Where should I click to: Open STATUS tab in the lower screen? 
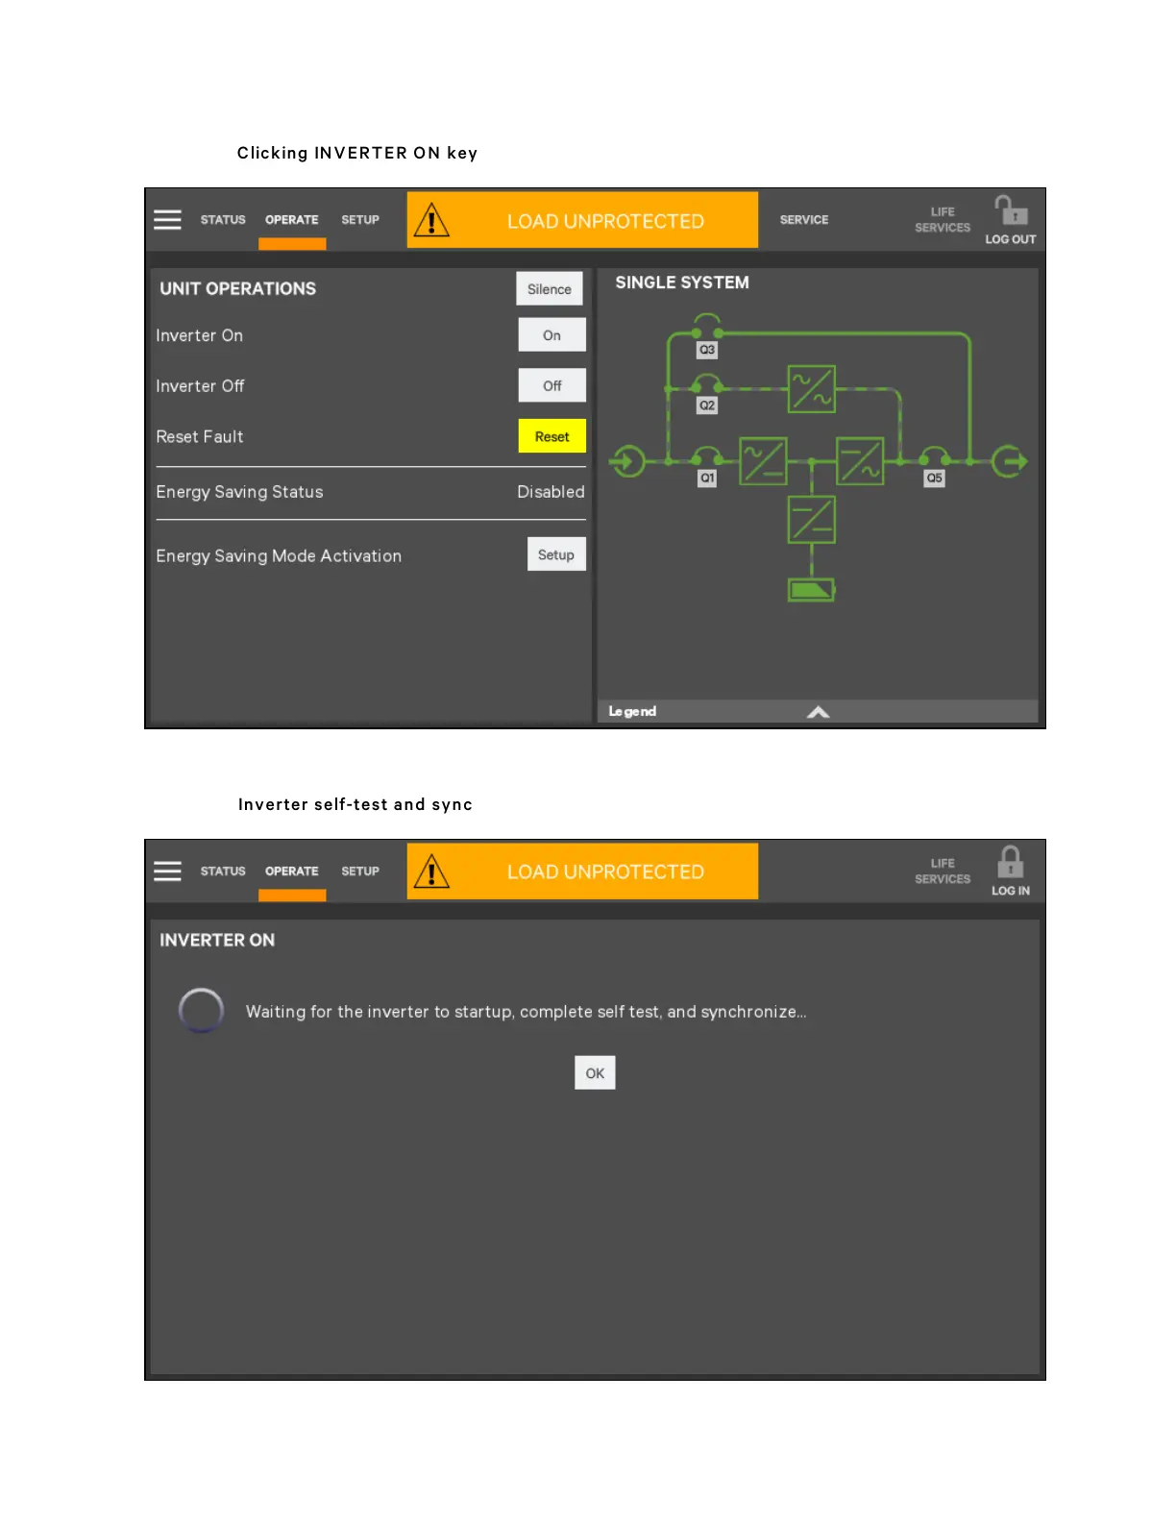click(x=223, y=871)
